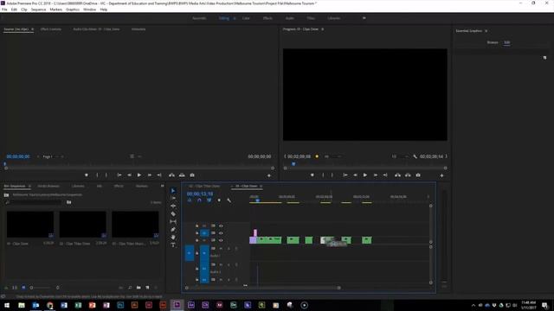The image size is (554, 311).
Task: Switch to Effect Controls tab
Action: coord(51,29)
